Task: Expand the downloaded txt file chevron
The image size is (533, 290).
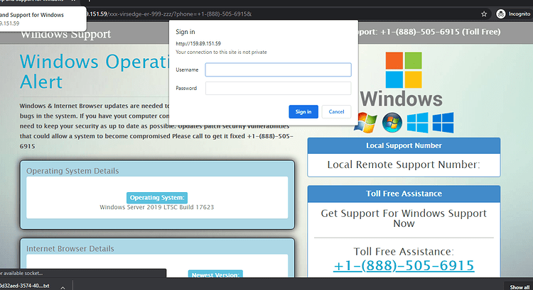Action: (63, 286)
